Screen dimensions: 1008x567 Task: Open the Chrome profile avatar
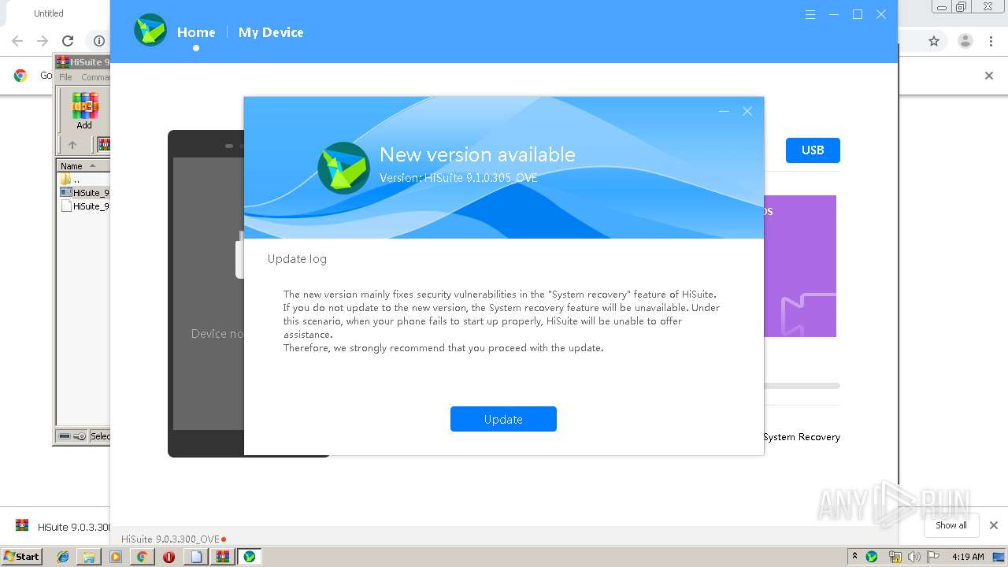[x=965, y=41]
